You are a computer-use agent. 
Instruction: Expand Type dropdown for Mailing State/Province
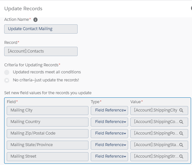coord(109,145)
